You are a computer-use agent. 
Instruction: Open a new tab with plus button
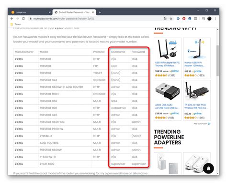pyautogui.click(x=100, y=12)
